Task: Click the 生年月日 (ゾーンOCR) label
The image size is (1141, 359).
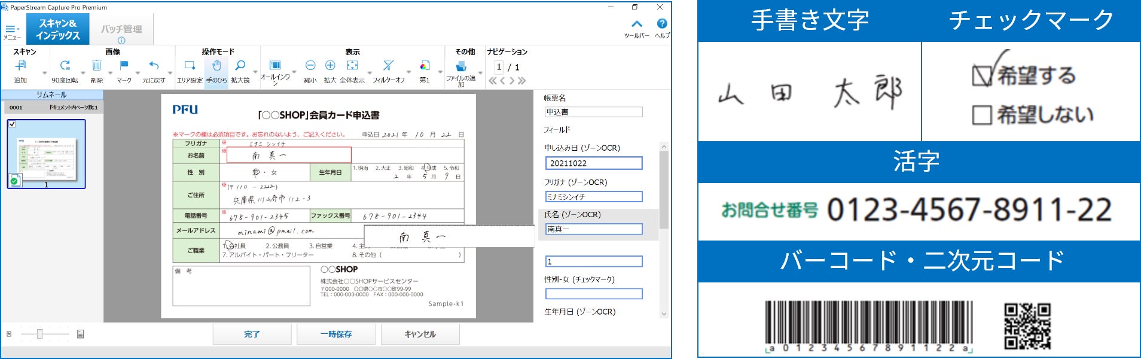Action: click(579, 312)
